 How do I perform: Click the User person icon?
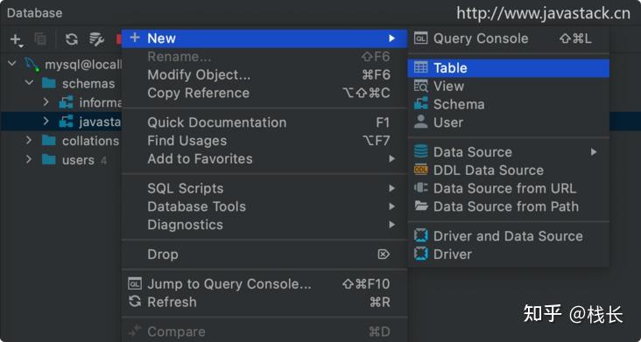pyautogui.click(x=420, y=122)
